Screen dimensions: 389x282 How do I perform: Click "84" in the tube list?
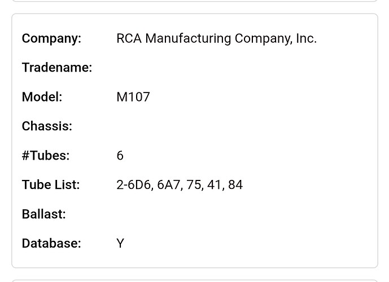235,185
